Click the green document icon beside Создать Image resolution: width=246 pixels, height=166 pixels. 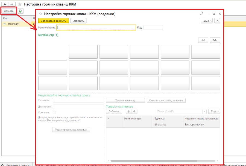point(20,11)
